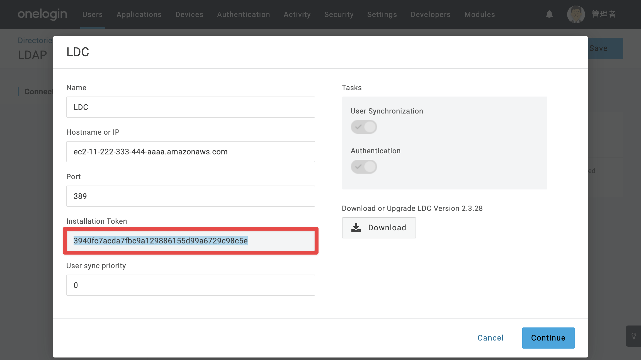Open the Security menu

[x=339, y=14]
